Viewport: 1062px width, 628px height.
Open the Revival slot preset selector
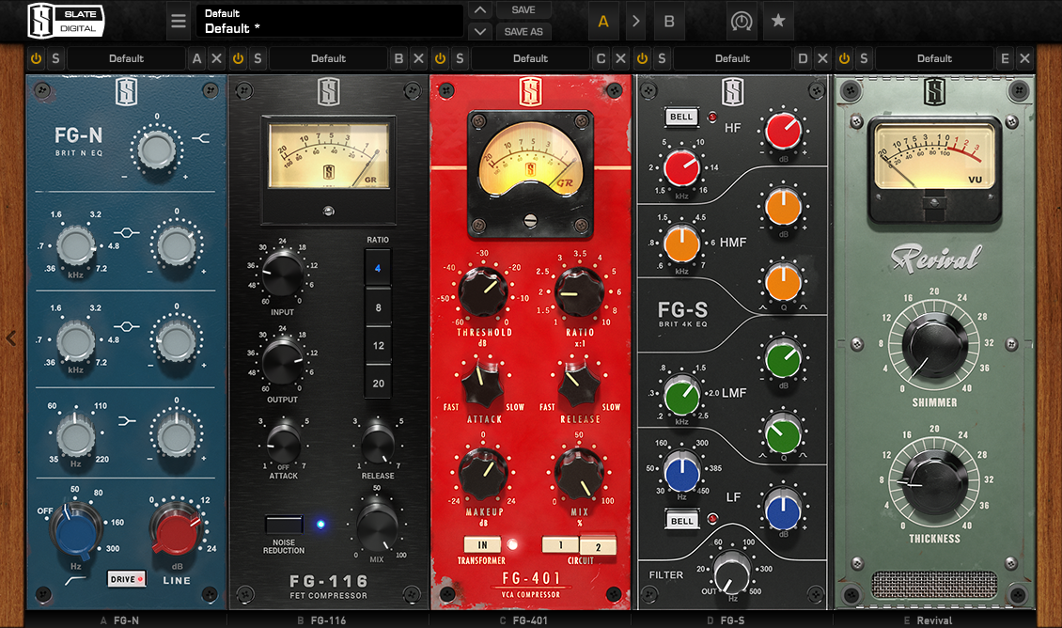click(934, 57)
